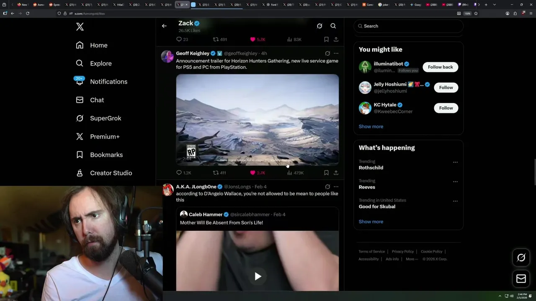Open the floating Grok button
The height and width of the screenshot is (301, 536).
(x=521, y=258)
